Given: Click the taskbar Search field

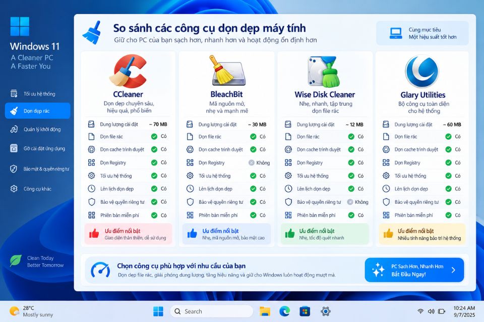Looking at the screenshot, I should pyautogui.click(x=211, y=311).
